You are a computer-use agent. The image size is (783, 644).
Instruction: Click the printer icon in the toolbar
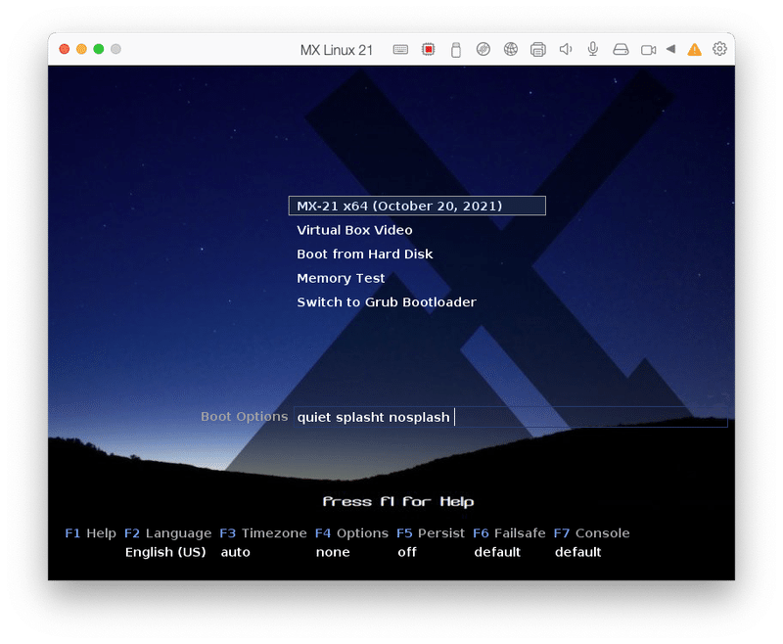coord(537,49)
